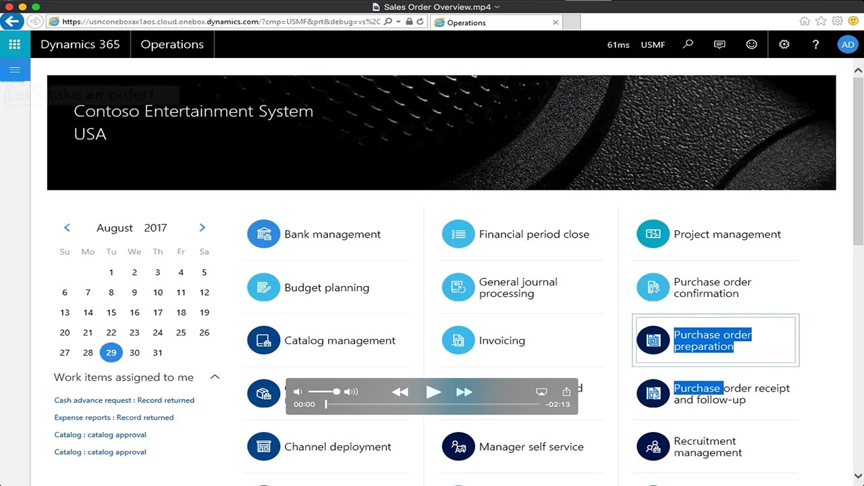
Task: Adjust the video volume slider
Action: [x=325, y=391]
